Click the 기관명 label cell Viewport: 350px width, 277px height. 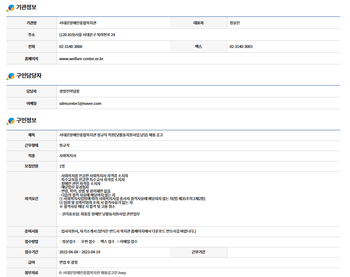tap(31, 23)
